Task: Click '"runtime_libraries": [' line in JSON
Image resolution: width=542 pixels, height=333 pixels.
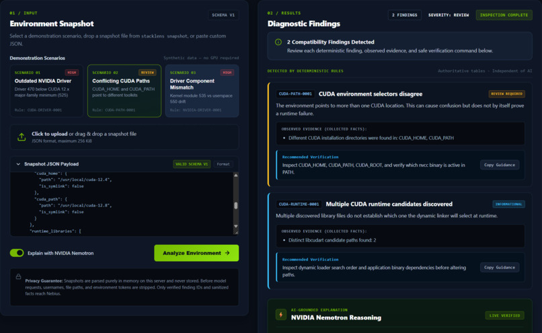Action: (55, 231)
